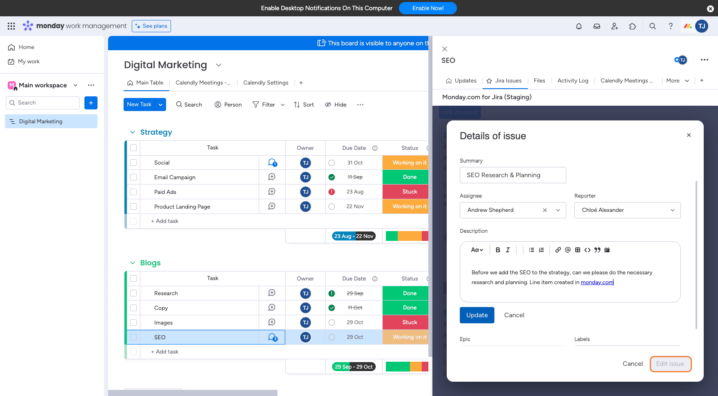718x396 pixels.
Task: Open the apps puzzle piece icon
Action: pyautogui.click(x=632, y=26)
